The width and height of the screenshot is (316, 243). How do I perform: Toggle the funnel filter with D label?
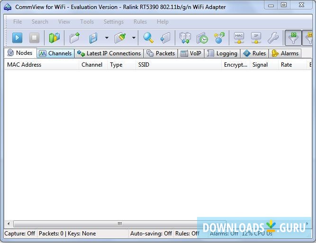point(293,38)
